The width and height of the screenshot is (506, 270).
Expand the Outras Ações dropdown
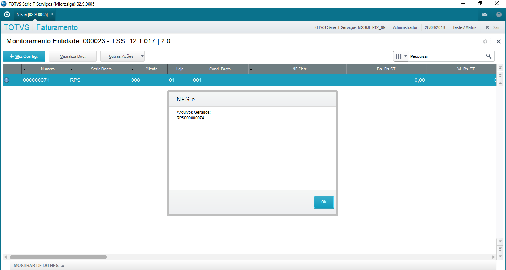click(123, 56)
